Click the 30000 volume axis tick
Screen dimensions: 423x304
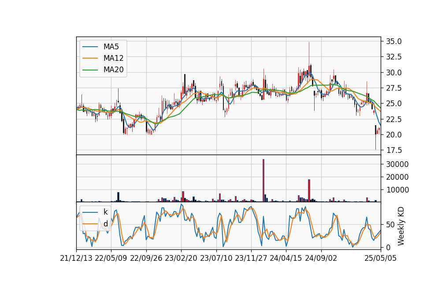coord(397,164)
